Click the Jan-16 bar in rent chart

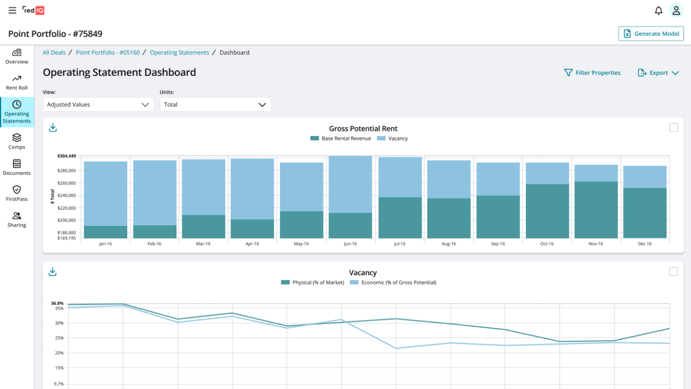coord(105,199)
